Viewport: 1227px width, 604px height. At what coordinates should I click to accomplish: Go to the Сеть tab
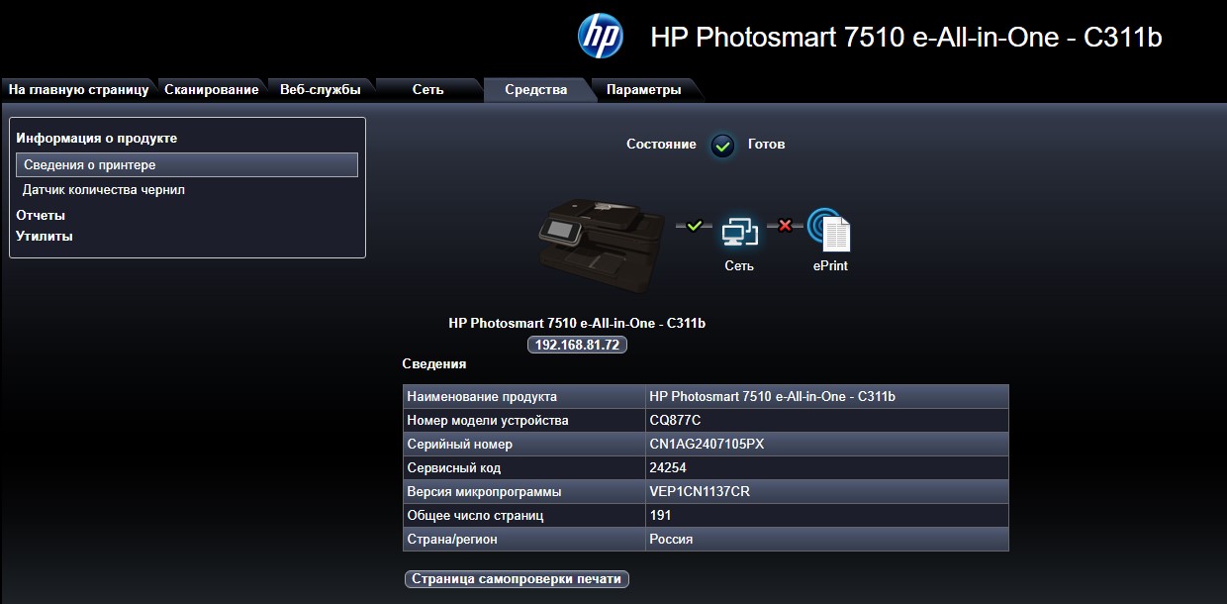pos(428,89)
